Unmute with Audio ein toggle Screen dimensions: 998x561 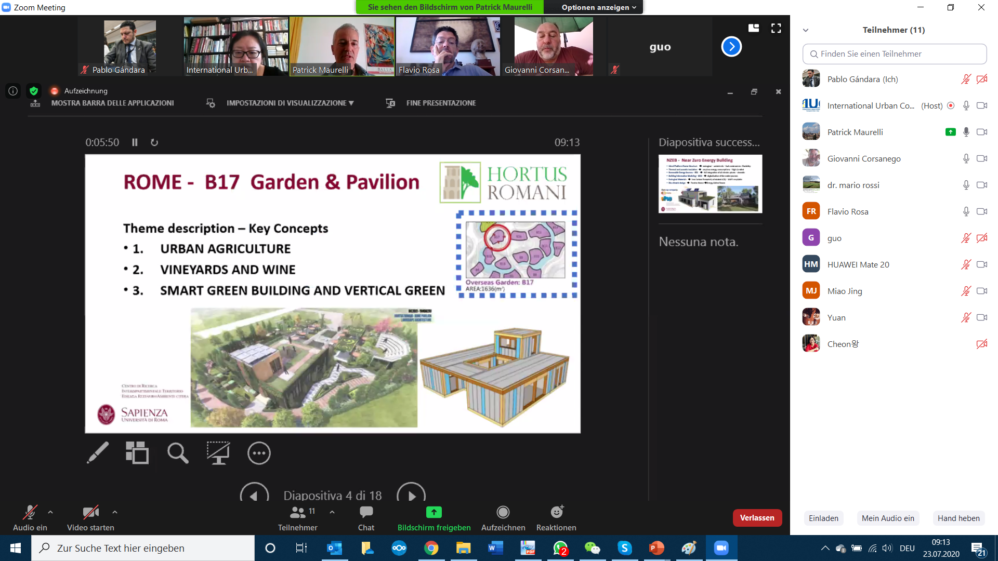(x=30, y=518)
